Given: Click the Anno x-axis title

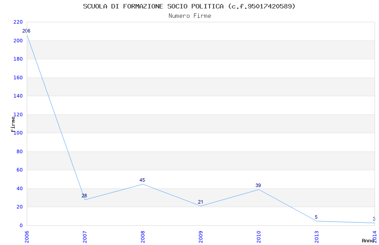Looking at the screenshot, I should click(368, 241).
